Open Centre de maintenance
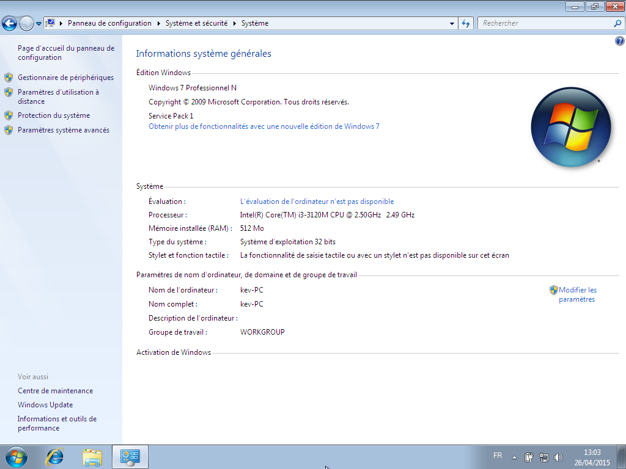 click(x=56, y=391)
